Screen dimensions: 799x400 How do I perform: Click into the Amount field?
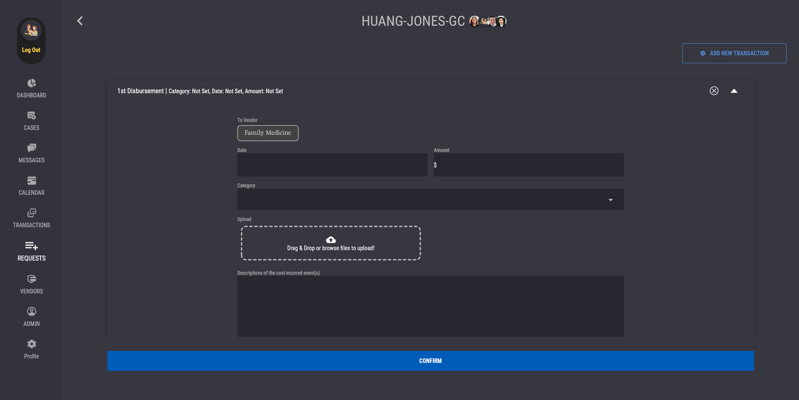(529, 165)
